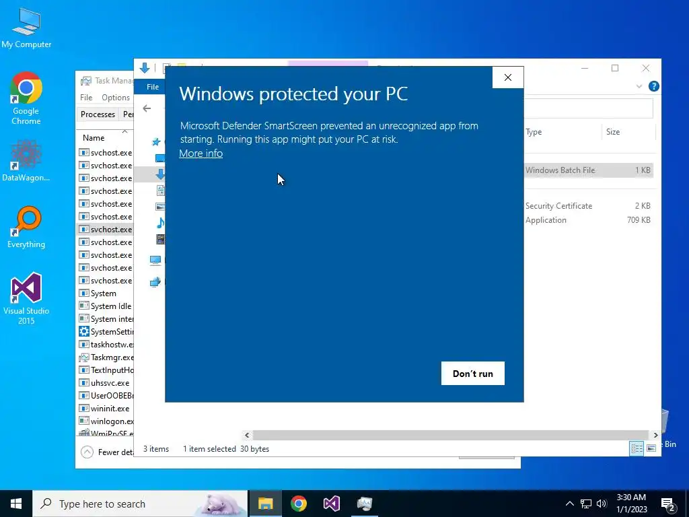The width and height of the screenshot is (689, 517).
Task: Close the SmartScreen dialog with X
Action: tap(508, 77)
